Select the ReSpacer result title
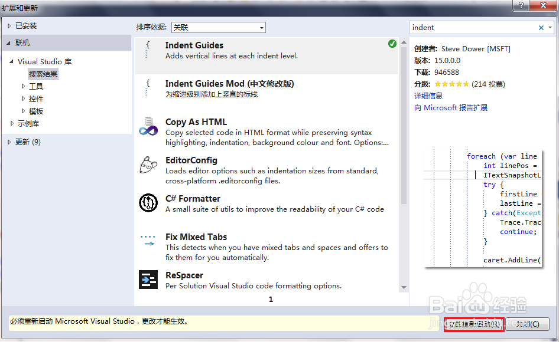Image resolution: width=559 pixels, height=342 pixels. coord(184,275)
